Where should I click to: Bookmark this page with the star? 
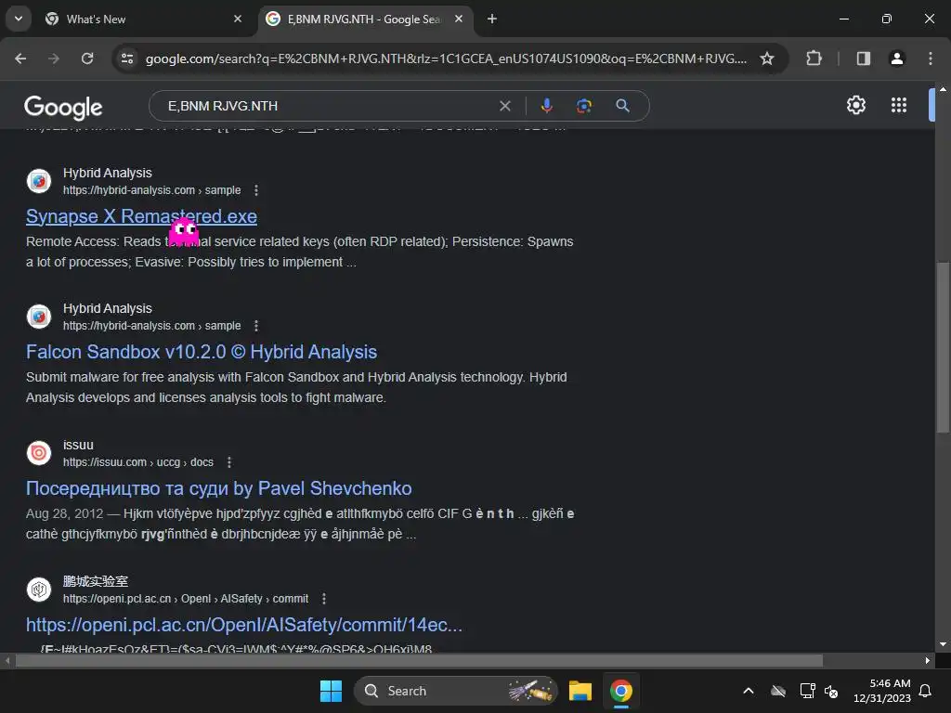point(766,58)
